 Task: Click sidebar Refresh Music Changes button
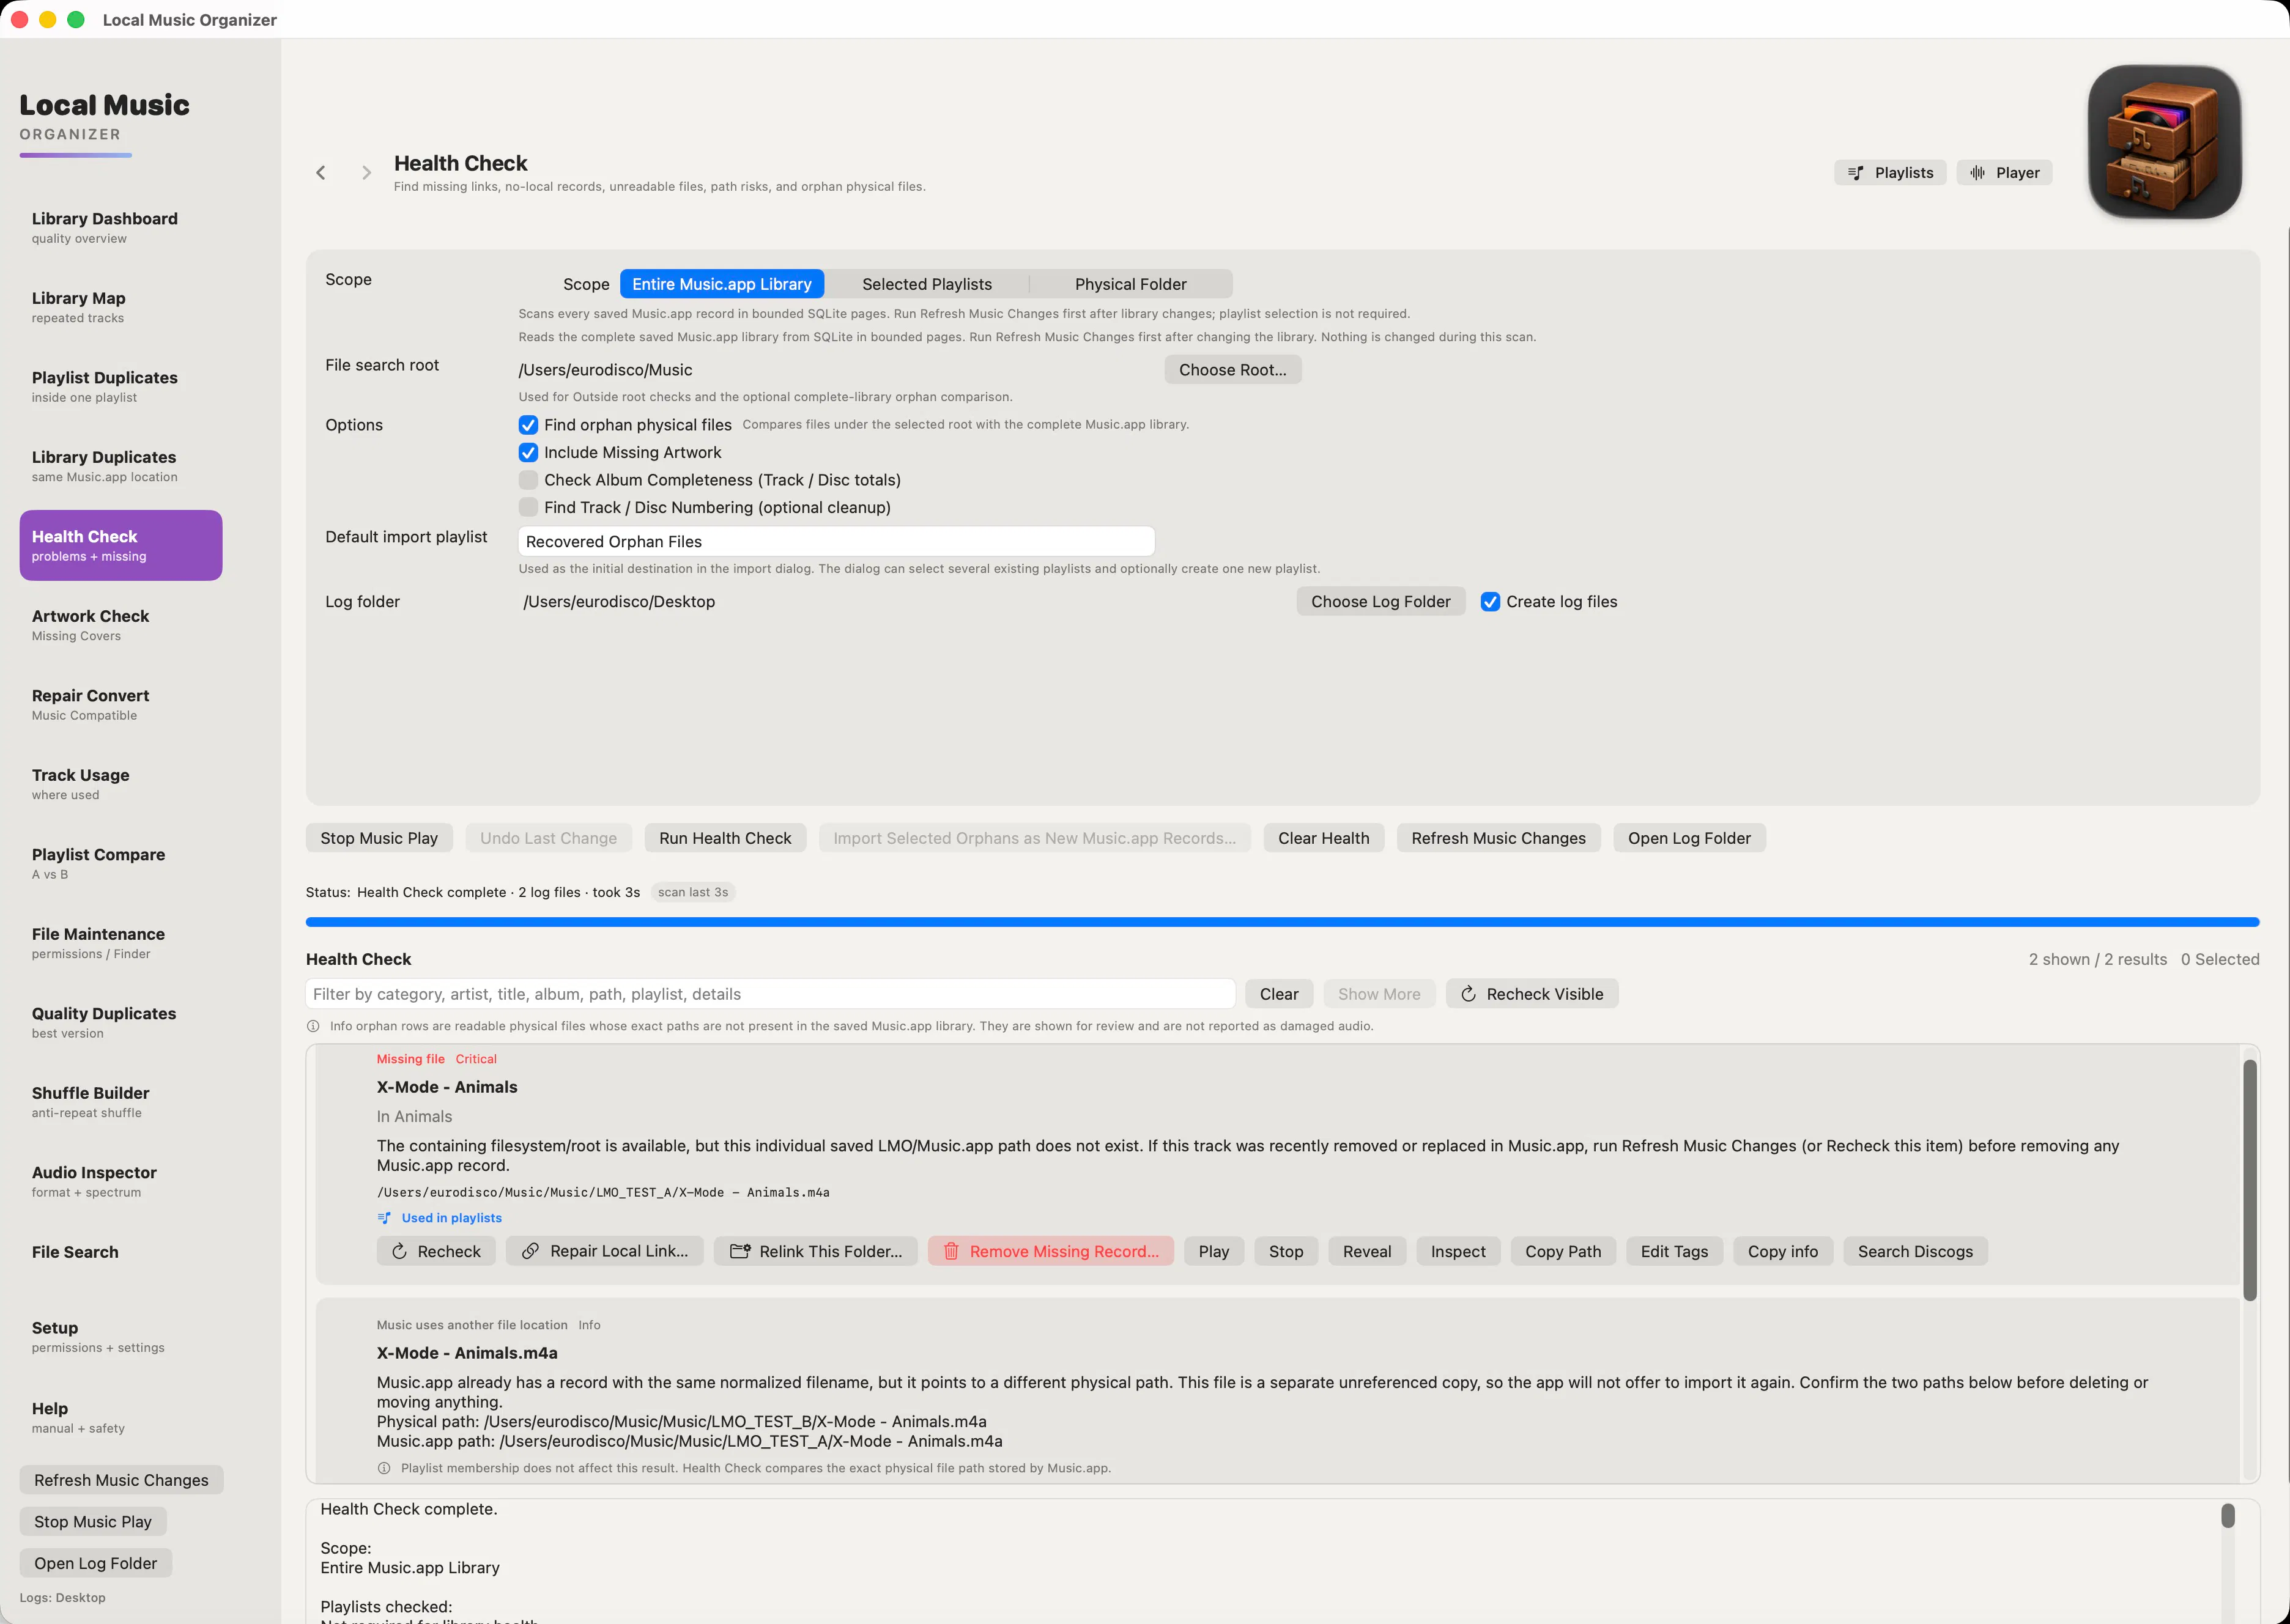pyautogui.click(x=121, y=1480)
